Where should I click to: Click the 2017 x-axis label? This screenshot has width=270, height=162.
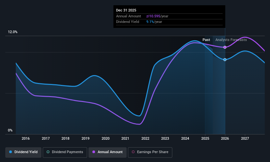pos(46,138)
